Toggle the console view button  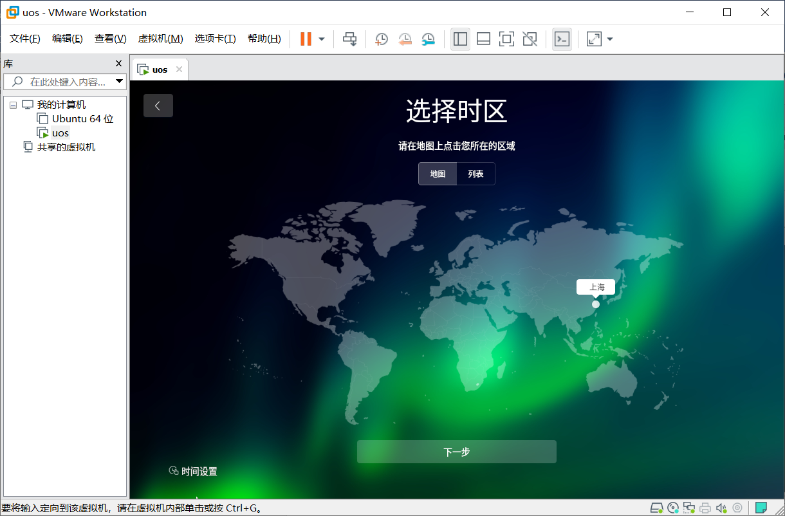(x=562, y=39)
